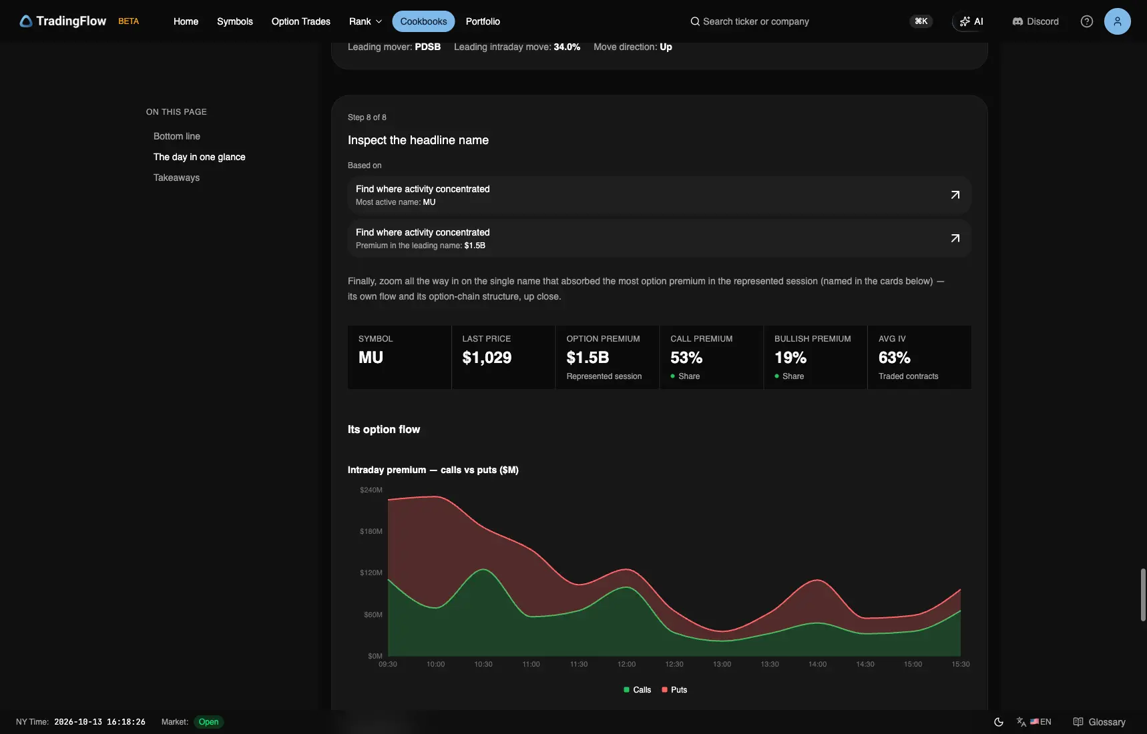This screenshot has height=734, width=1147.
Task: Open arrow icon on 'Premium in the leading name' card
Action: click(x=955, y=238)
